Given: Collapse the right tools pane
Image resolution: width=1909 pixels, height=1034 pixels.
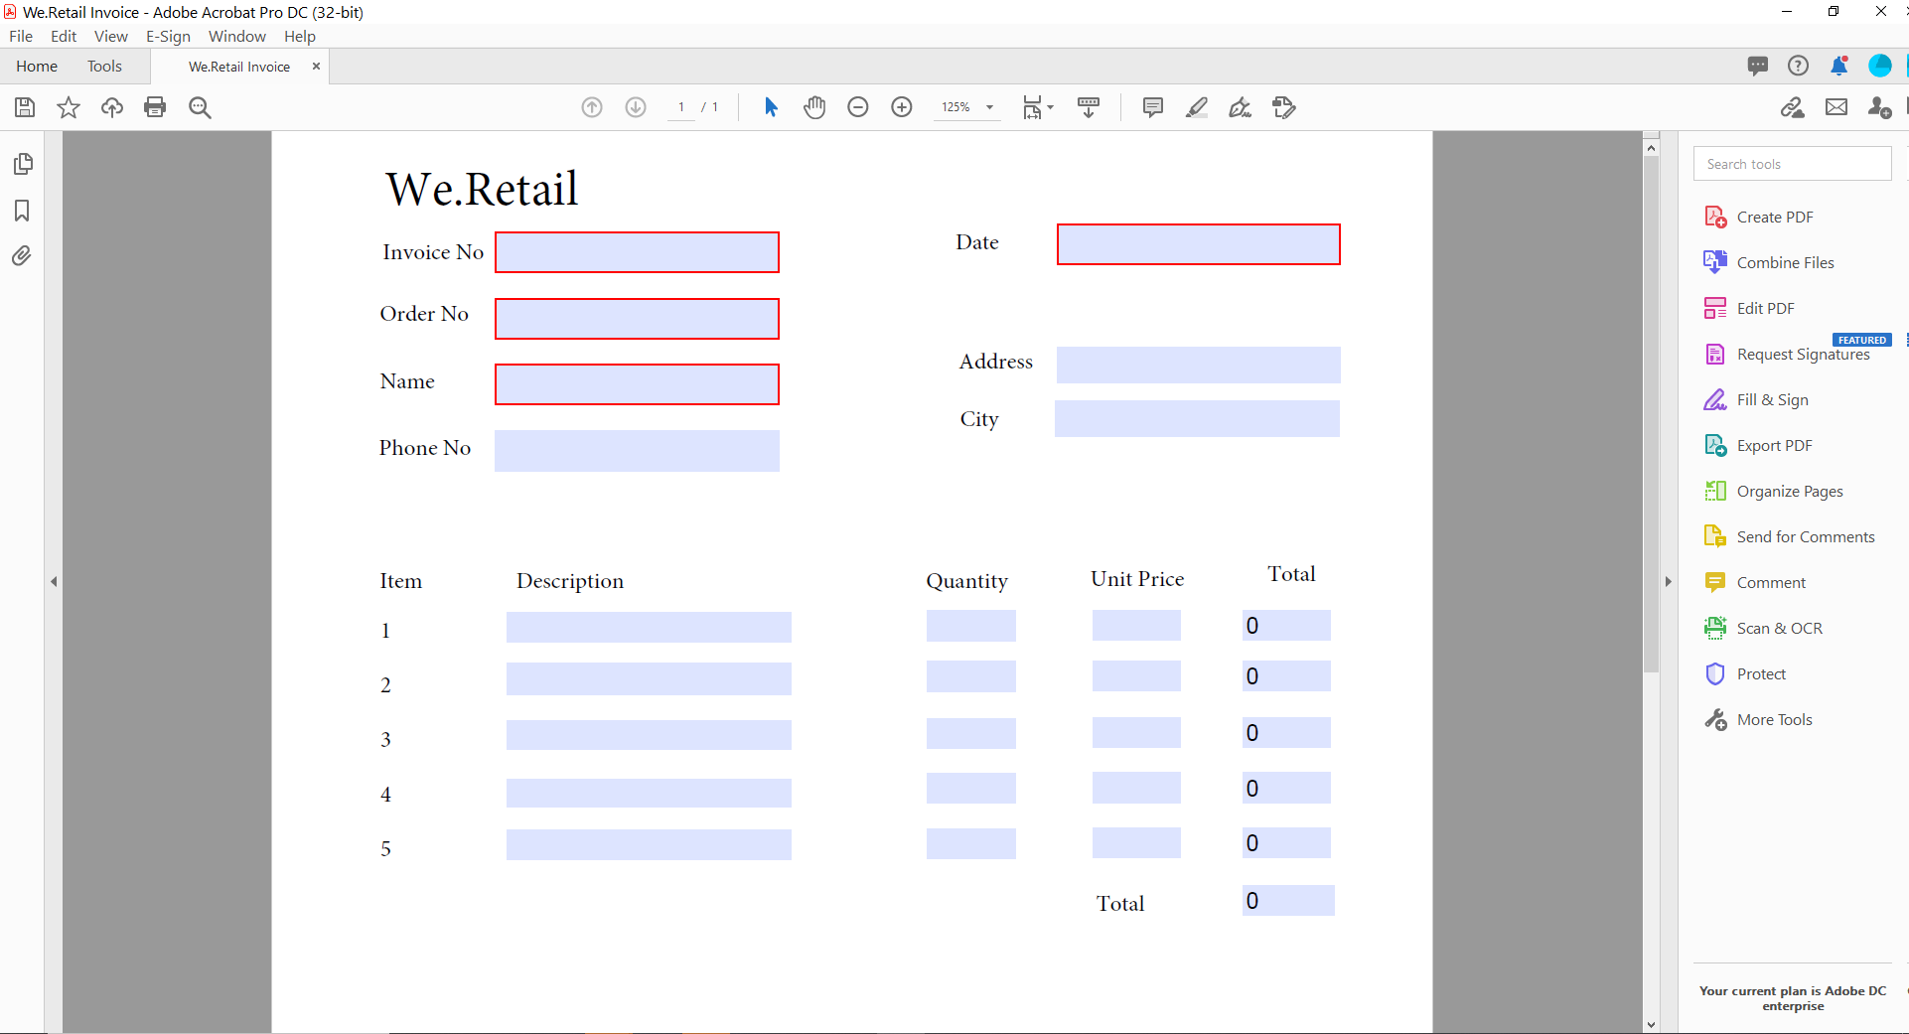Looking at the screenshot, I should (1669, 582).
